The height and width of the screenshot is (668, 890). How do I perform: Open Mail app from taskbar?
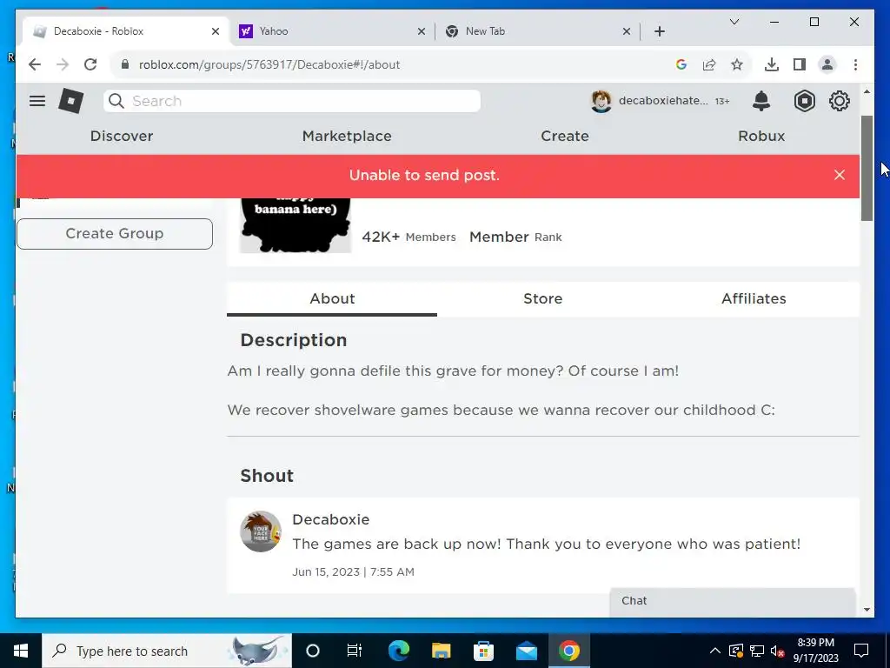point(526,651)
